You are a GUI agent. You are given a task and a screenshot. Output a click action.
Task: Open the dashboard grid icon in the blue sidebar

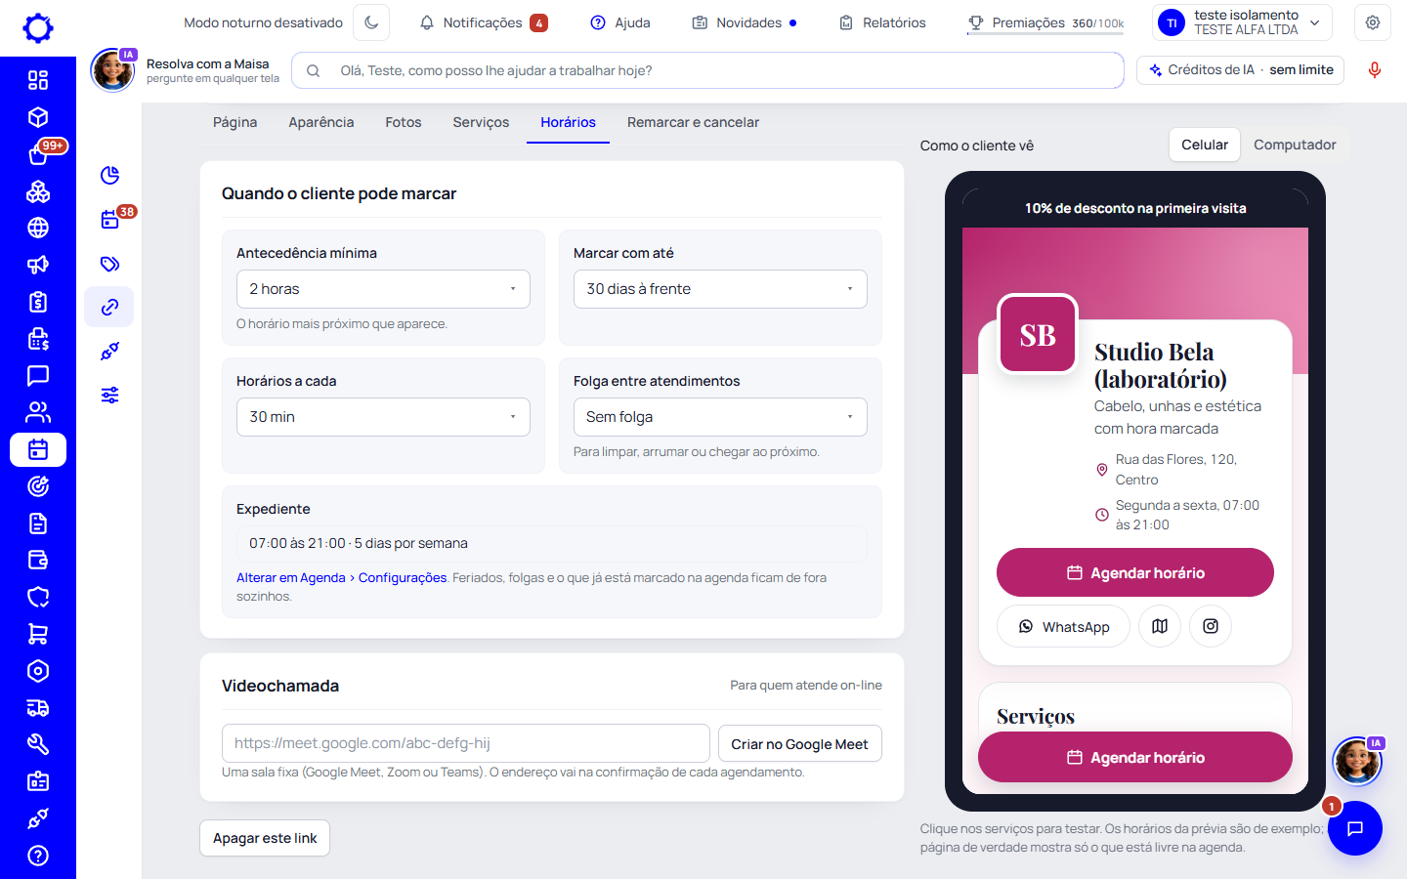click(x=38, y=80)
